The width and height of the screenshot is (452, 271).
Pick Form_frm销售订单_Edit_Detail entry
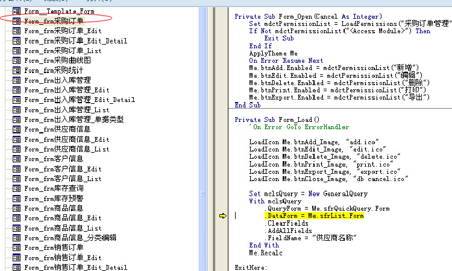tap(75, 267)
